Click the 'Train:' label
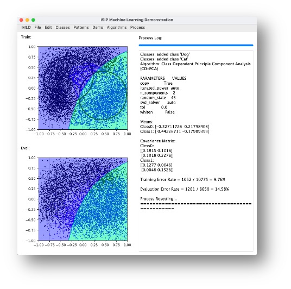Screen dimensions: 291x289 26,37
